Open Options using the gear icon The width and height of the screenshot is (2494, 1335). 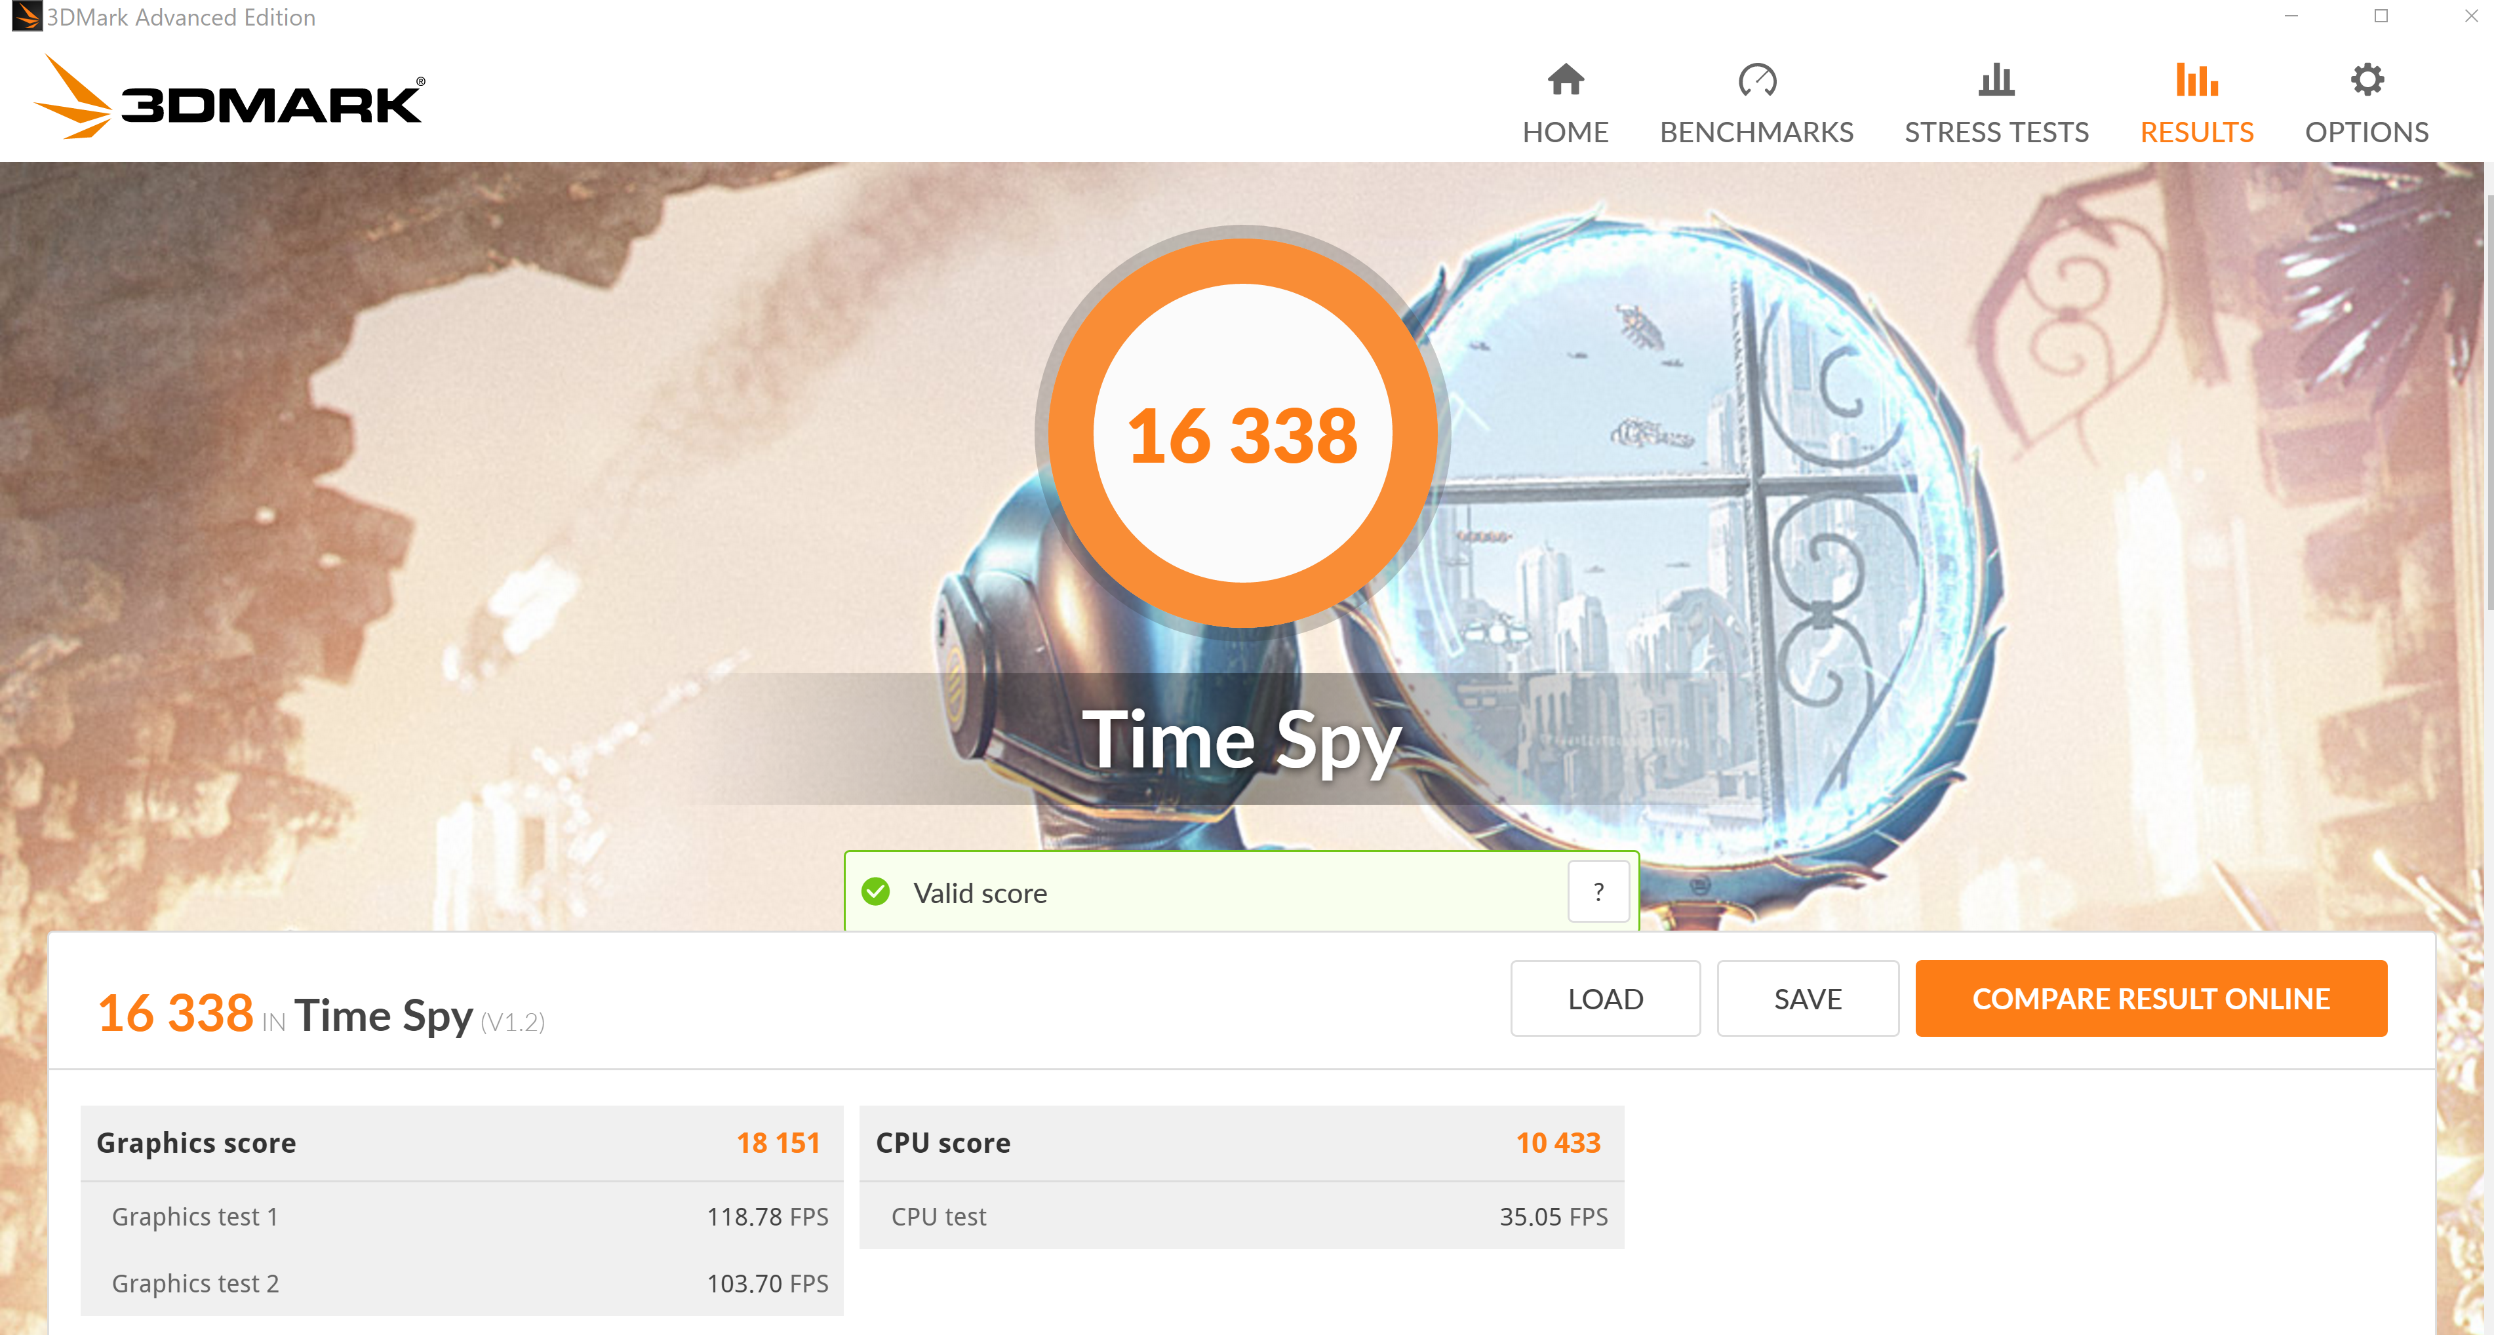coord(2366,79)
